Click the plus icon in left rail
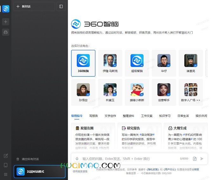 click(x=6, y=22)
